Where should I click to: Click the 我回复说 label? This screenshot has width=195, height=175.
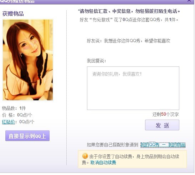pos(96,61)
